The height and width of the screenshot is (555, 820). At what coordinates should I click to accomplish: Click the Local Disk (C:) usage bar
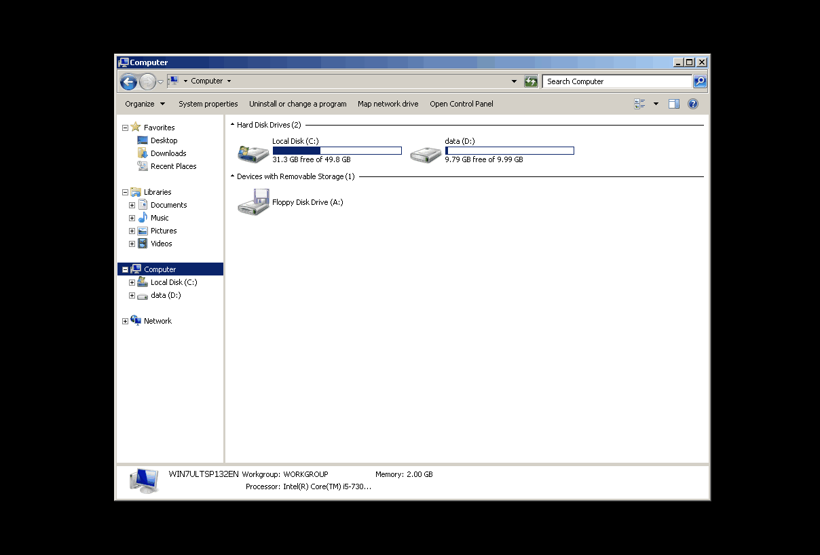pos(337,151)
